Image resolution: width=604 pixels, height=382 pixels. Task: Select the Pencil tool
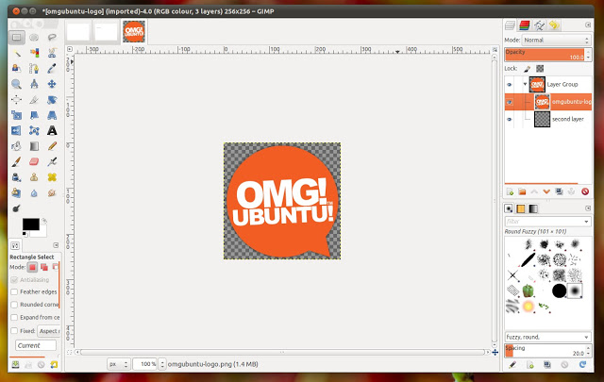pyautogui.click(x=52, y=146)
